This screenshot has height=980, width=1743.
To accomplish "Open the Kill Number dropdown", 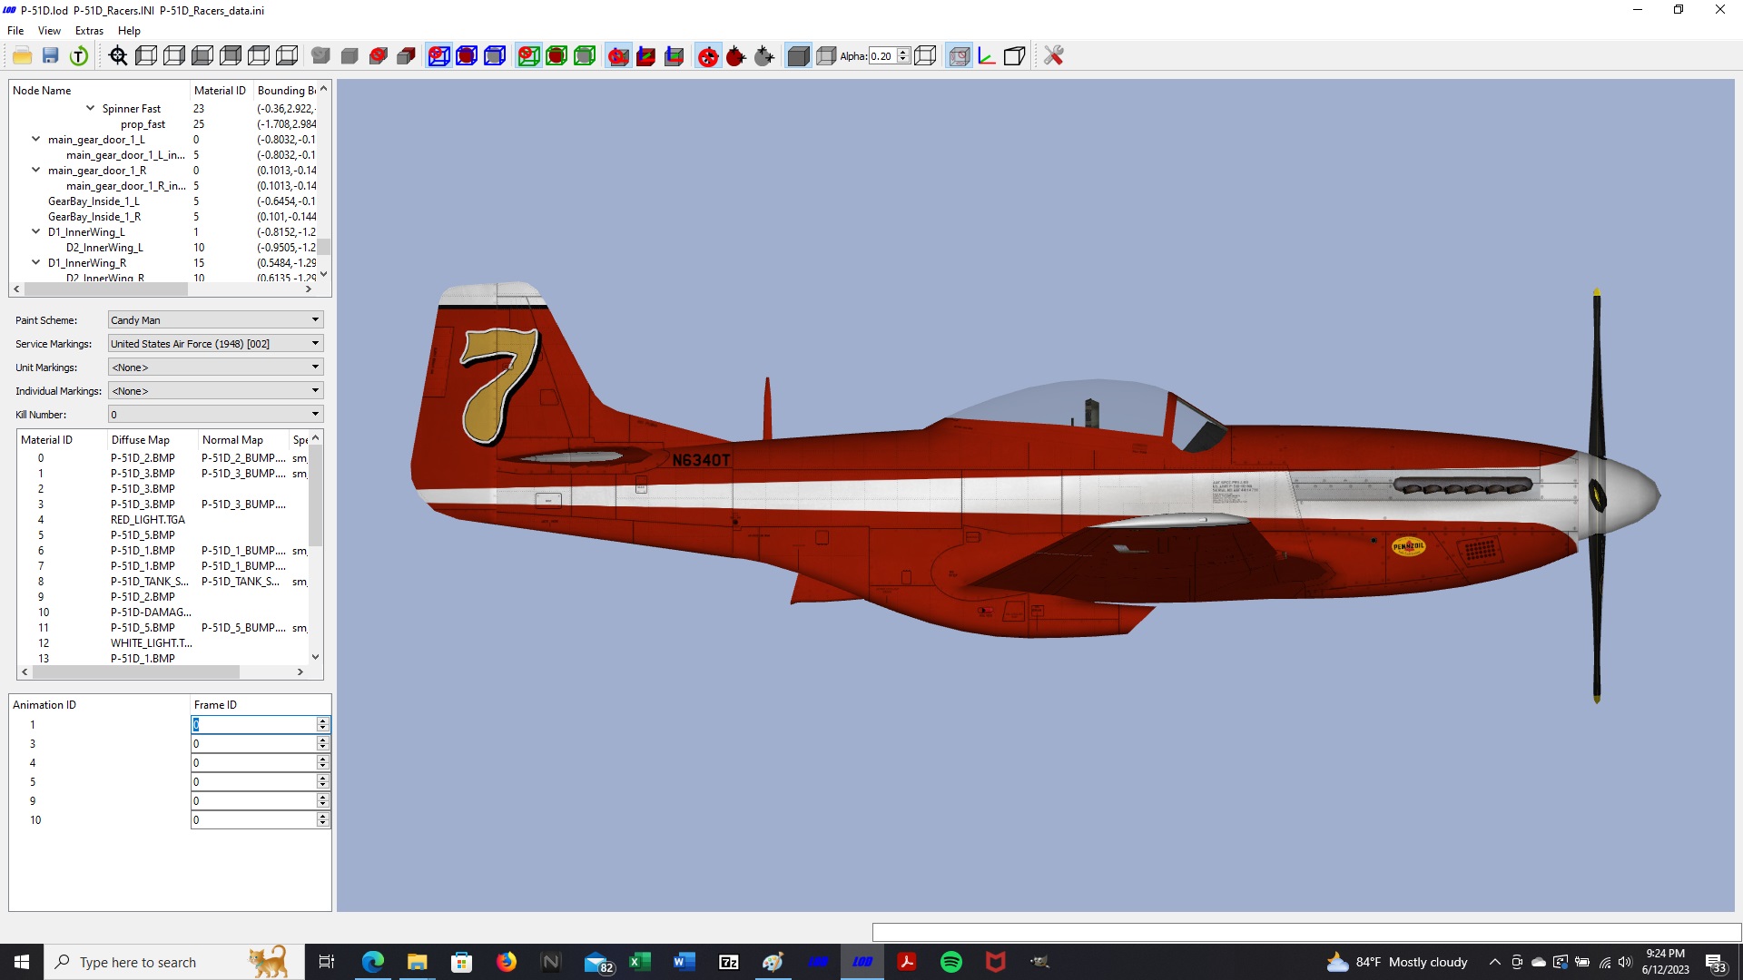I will [215, 415].
